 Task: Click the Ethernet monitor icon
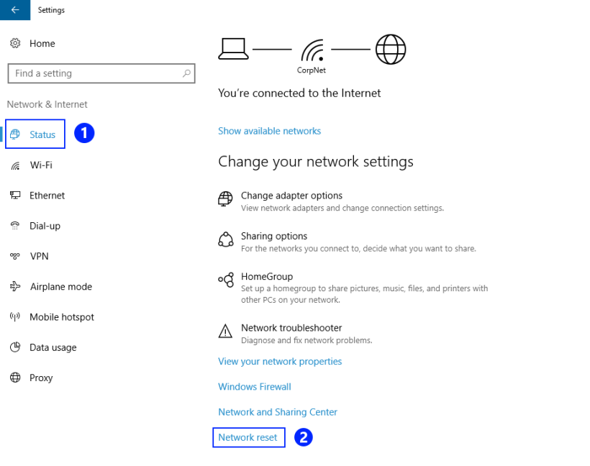tap(15, 196)
